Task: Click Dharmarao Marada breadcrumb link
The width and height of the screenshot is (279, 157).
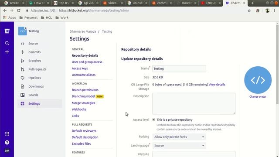Action: (83, 31)
